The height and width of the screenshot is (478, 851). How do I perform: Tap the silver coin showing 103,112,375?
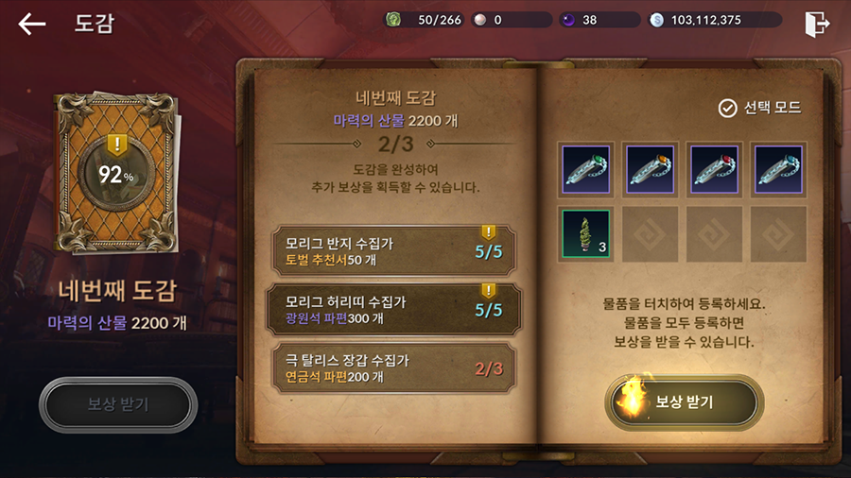[657, 20]
